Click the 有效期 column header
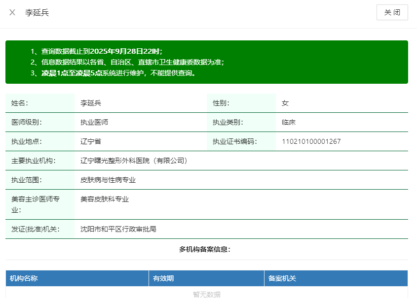The image size is (417, 298). tap(163, 278)
